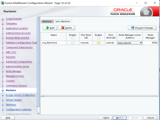Open Virtual Targets step
Image resolution: width=160 pixels, height=120 pixels.
pyautogui.click(x=14, y=100)
